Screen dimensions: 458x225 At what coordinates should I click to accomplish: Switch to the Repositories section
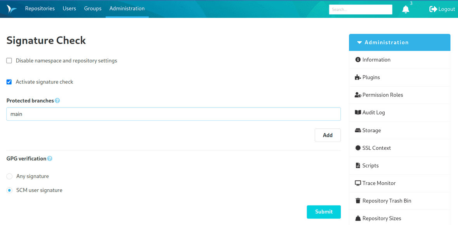(x=40, y=9)
